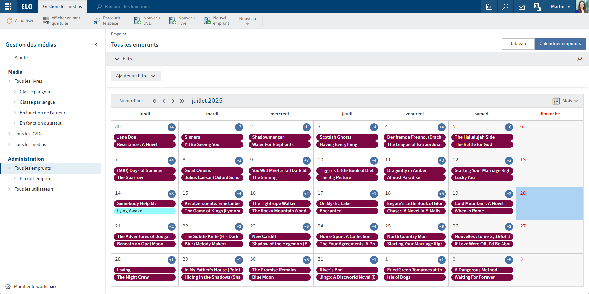The height and width of the screenshot is (294, 589).
Task: Click the user profile picture
Action: click(582, 7)
